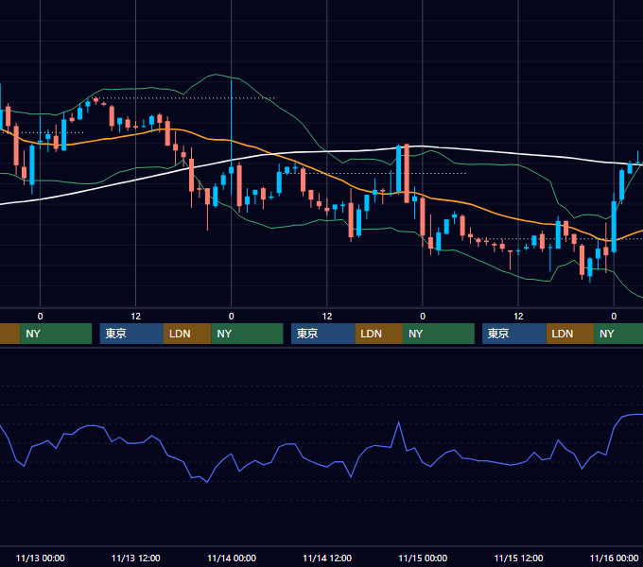Click the 11/14 12:00 date label

[327, 558]
